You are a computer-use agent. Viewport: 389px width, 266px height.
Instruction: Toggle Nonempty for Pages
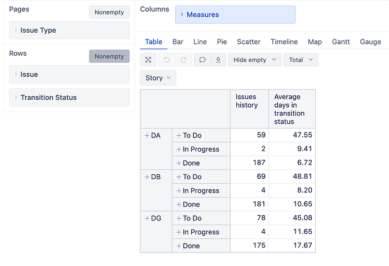pyautogui.click(x=109, y=12)
